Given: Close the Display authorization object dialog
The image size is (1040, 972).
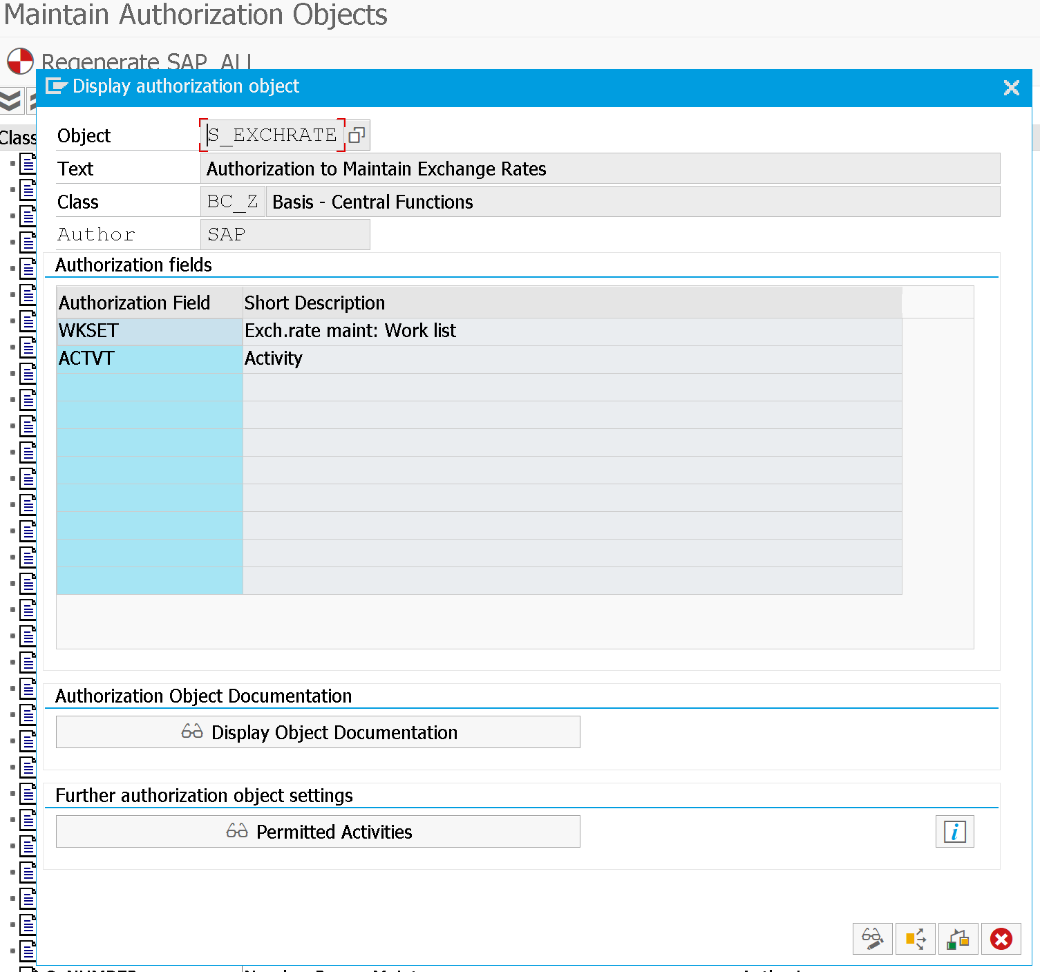Looking at the screenshot, I should coord(1012,88).
